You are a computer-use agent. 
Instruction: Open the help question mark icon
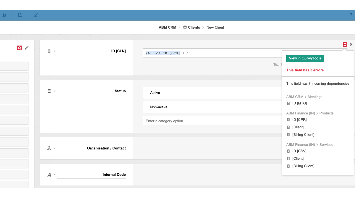(x=351, y=15)
